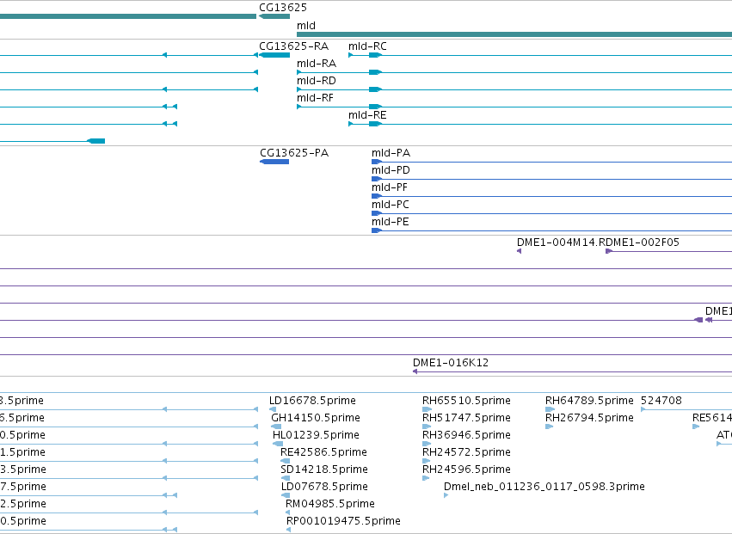Select the RH64789.5prime EST label
The width and height of the screenshot is (732, 534).
pos(589,401)
